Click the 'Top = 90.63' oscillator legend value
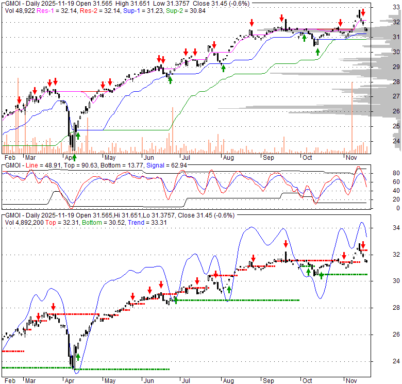402x384 pixels. 80,165
